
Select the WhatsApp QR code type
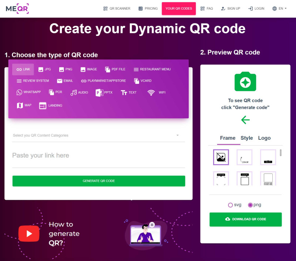(x=28, y=92)
